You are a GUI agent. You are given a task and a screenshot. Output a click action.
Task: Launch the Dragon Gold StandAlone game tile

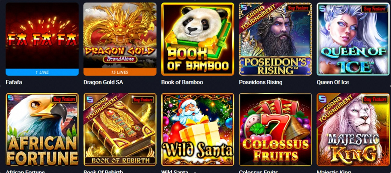[x=120, y=39]
